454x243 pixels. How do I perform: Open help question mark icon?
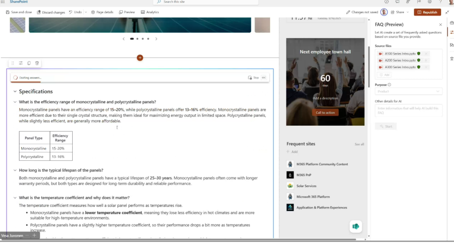tap(440, 2)
